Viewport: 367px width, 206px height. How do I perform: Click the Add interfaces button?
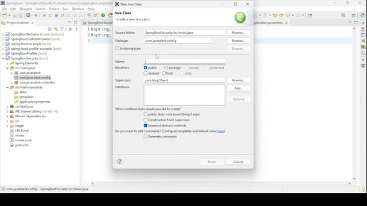click(x=239, y=88)
